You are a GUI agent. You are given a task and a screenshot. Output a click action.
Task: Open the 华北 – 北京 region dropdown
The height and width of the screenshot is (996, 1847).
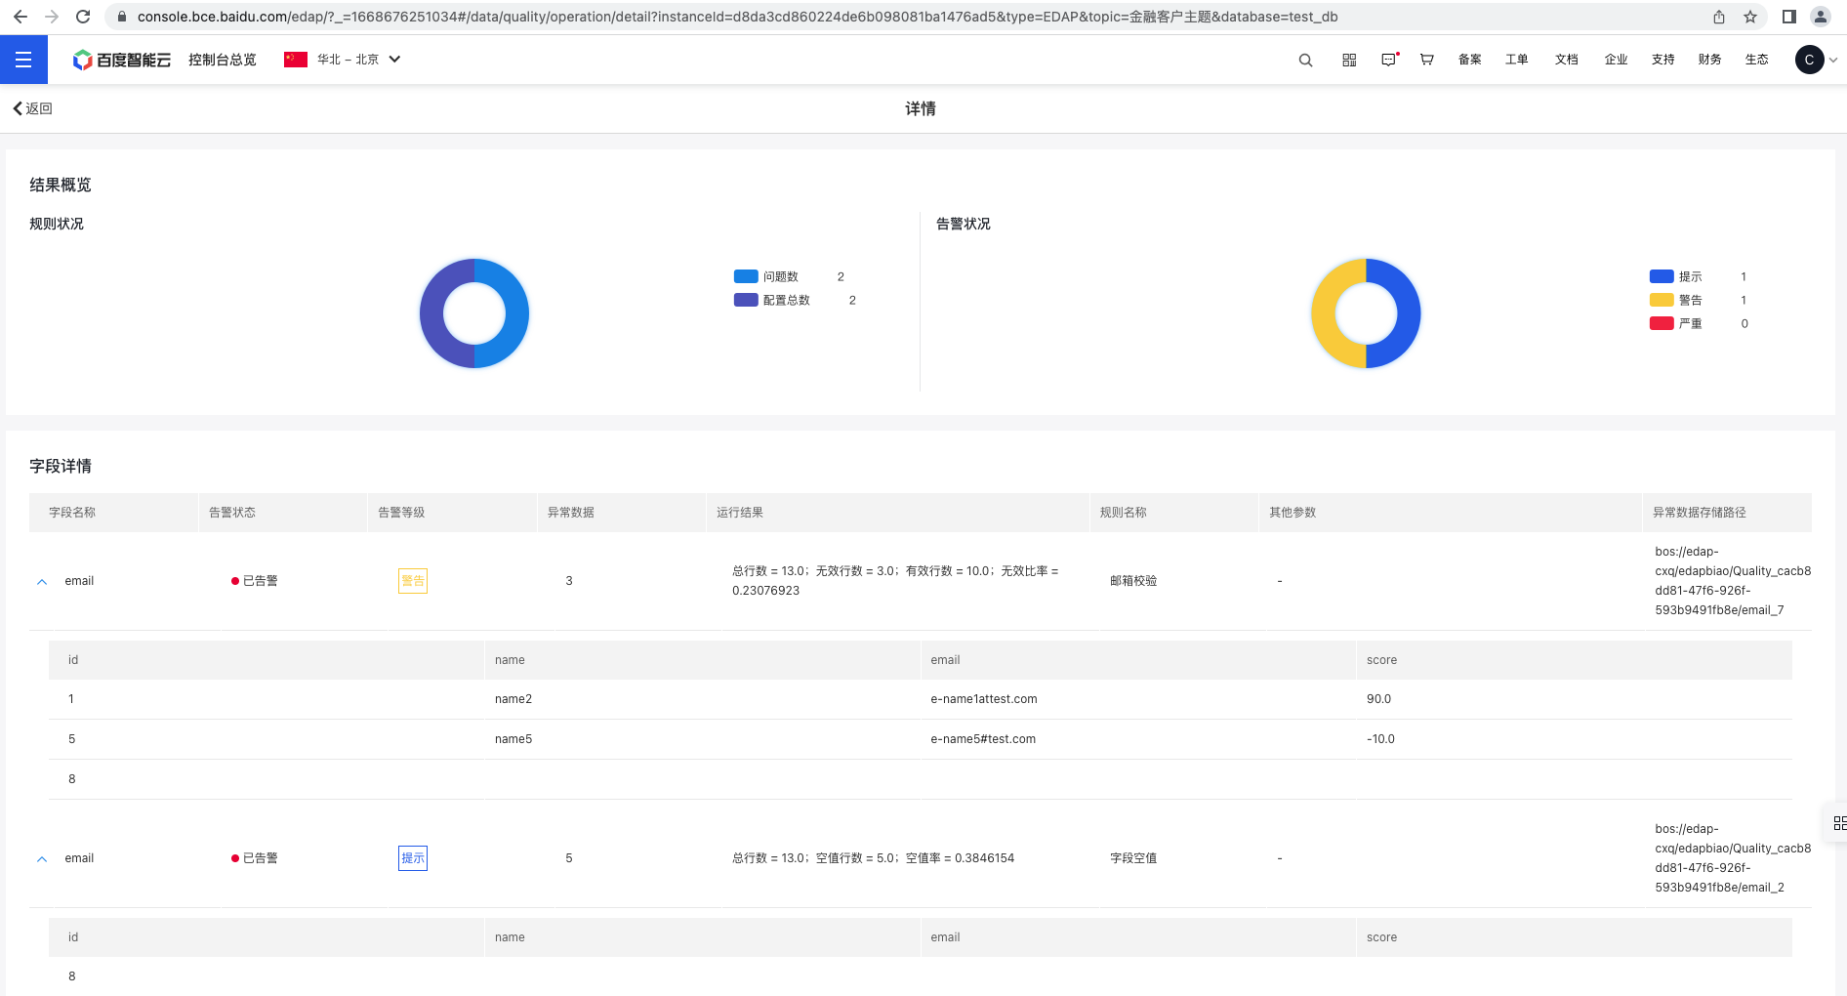(x=344, y=60)
